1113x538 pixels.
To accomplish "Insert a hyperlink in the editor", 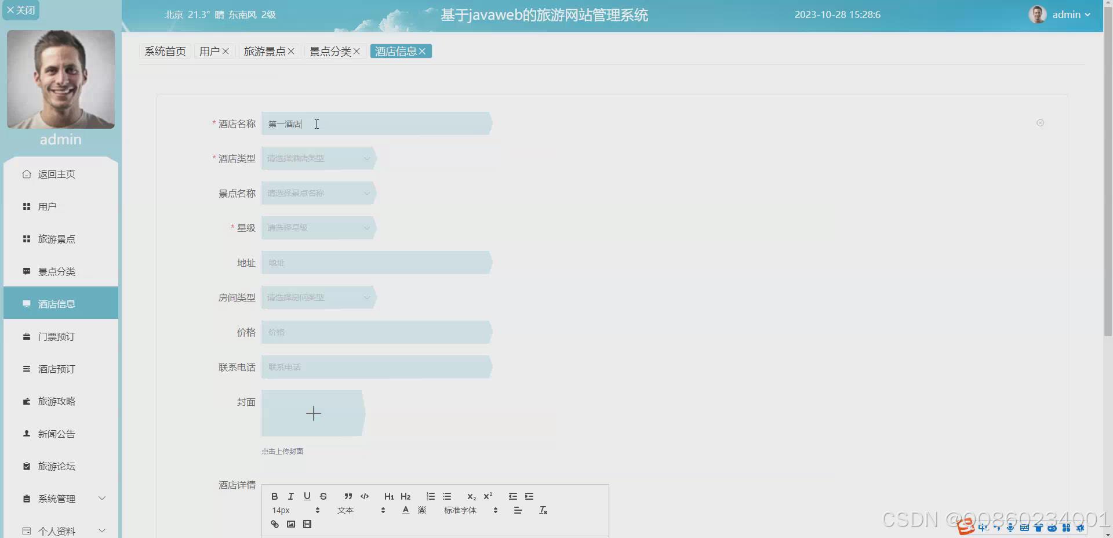I will [275, 524].
